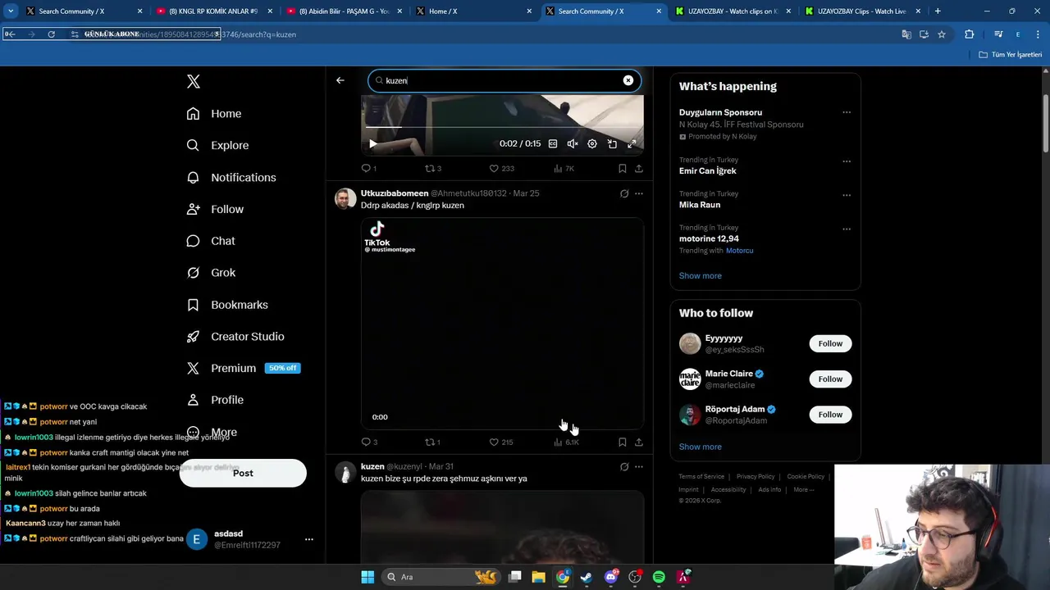Screen dimensions: 1050x590
Task: Open Spotify from the taskbar
Action: (x=659, y=577)
